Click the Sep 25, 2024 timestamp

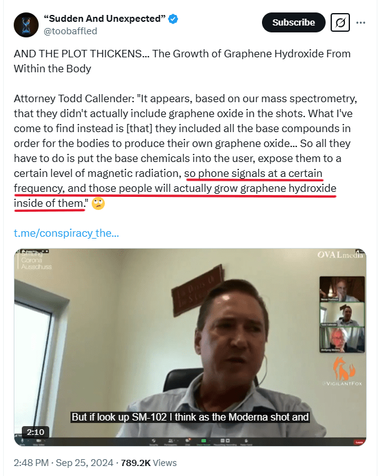[x=84, y=463]
